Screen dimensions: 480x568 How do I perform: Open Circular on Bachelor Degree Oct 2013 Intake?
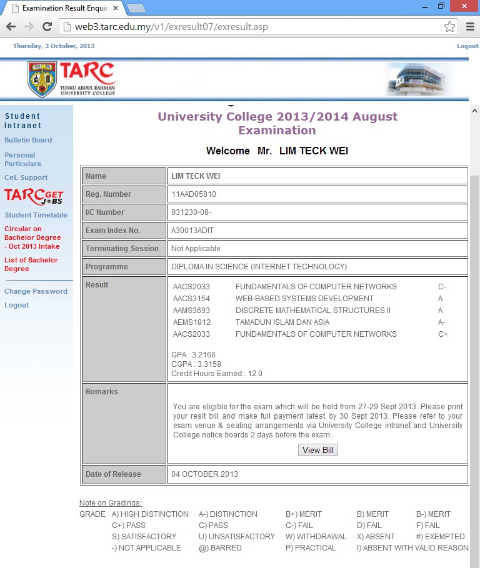point(32,237)
